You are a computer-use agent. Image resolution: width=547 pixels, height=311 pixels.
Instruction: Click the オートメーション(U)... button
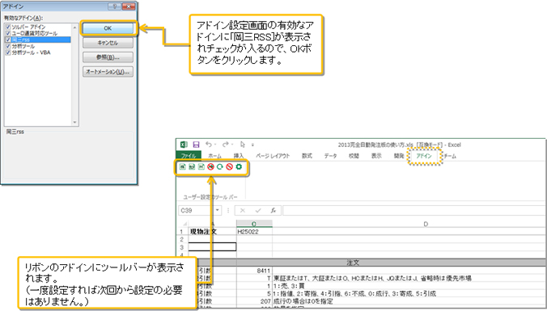[x=108, y=72]
